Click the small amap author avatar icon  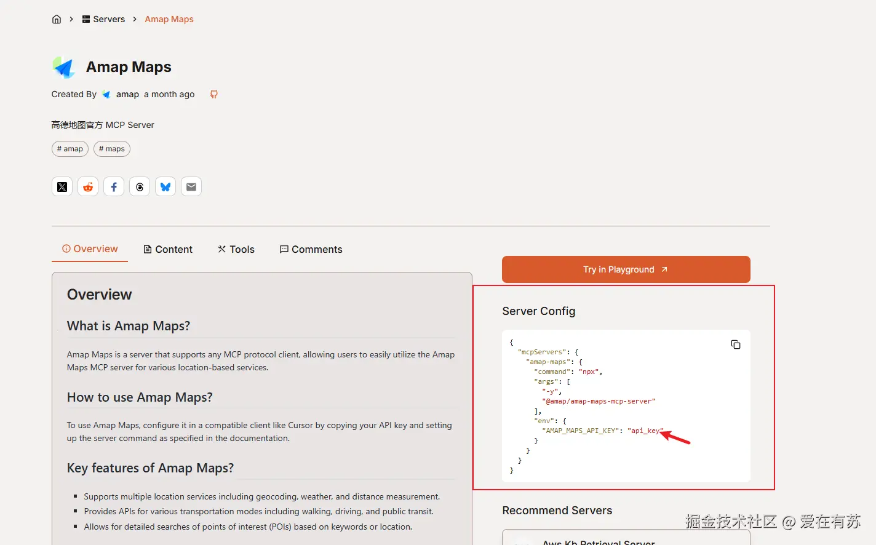click(106, 94)
